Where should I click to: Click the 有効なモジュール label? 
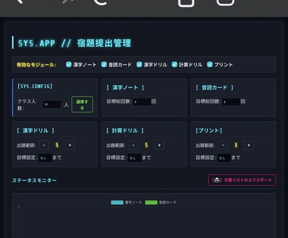pos(36,65)
